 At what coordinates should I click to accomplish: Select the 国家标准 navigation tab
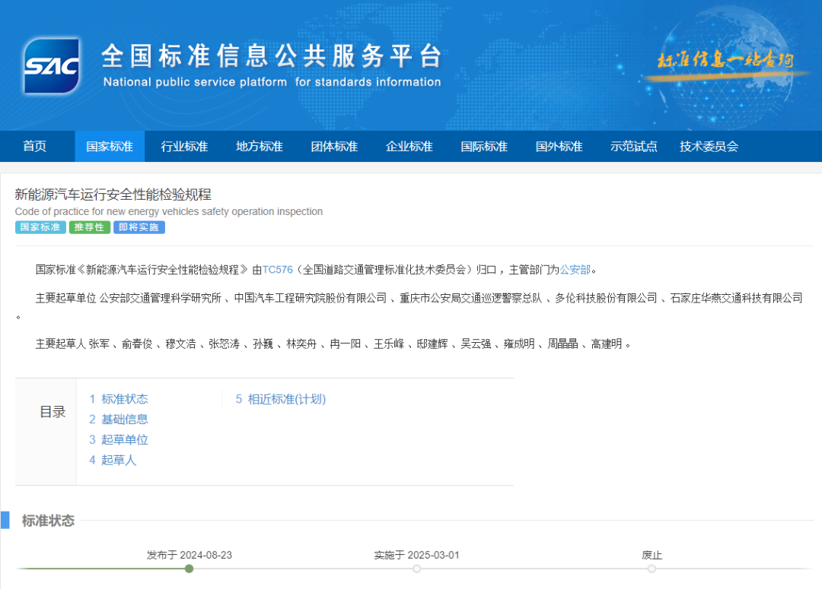click(109, 146)
